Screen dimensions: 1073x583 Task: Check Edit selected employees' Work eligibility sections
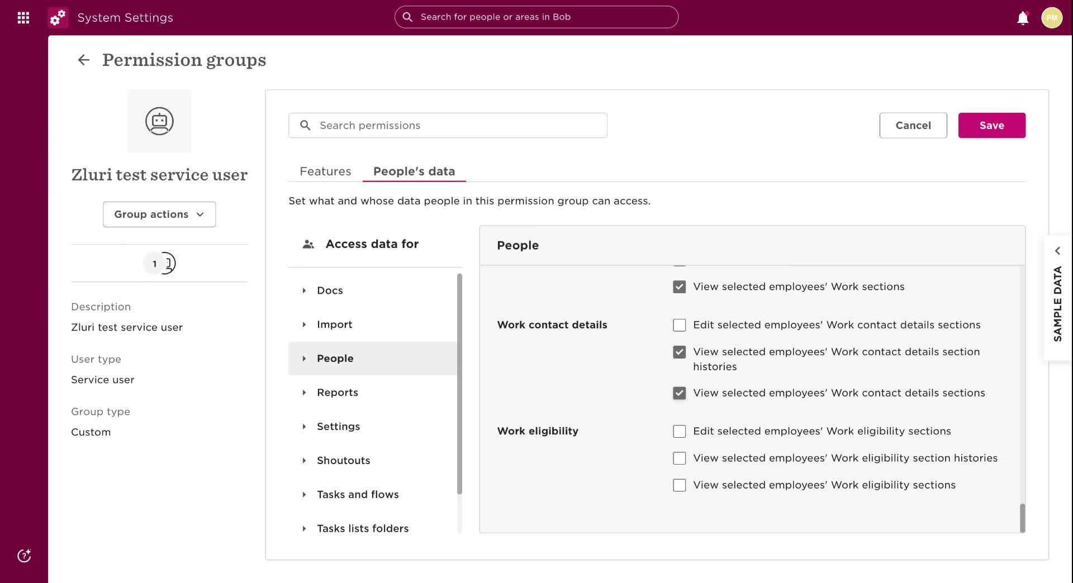(679, 431)
